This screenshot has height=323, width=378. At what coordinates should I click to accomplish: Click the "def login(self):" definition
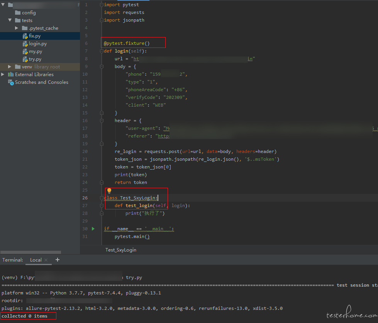click(x=125, y=51)
